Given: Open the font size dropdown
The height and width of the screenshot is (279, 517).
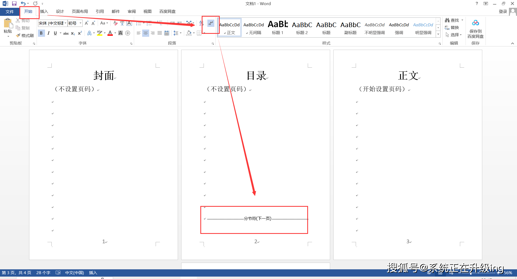Looking at the screenshot, I should pos(80,23).
